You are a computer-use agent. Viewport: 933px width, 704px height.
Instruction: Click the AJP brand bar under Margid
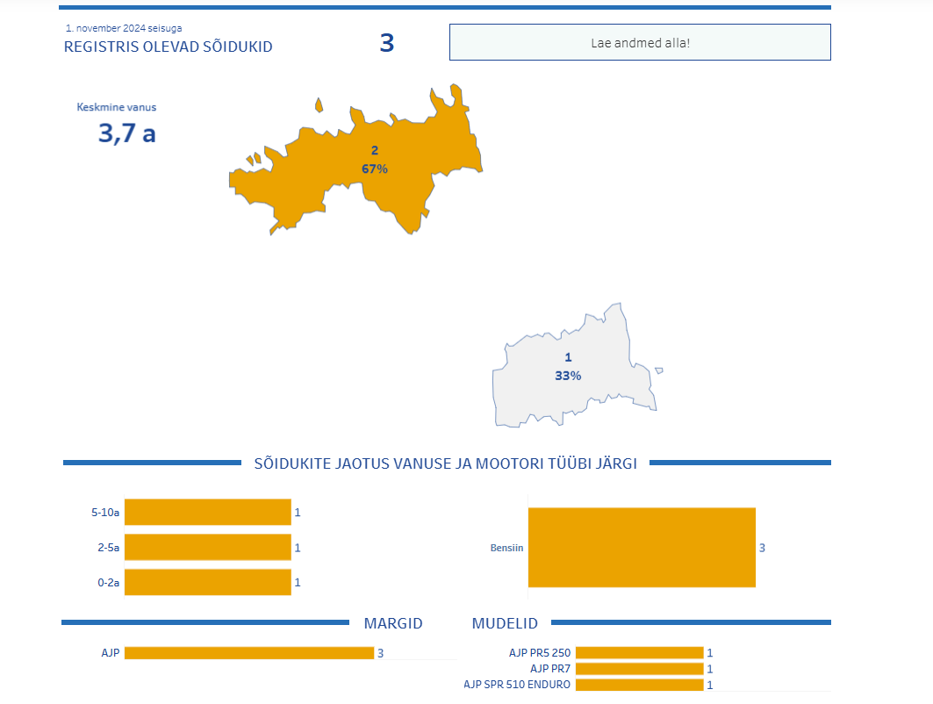tap(249, 653)
